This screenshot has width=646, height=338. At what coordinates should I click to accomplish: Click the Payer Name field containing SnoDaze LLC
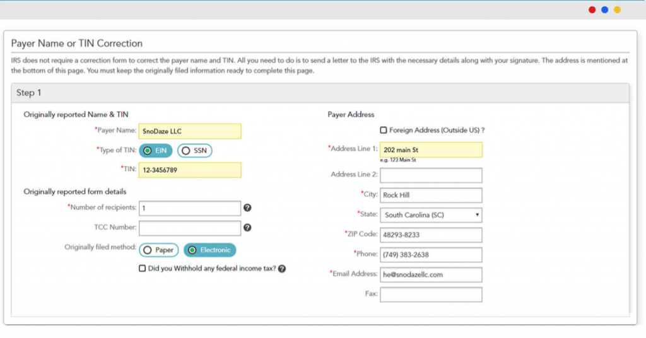pyautogui.click(x=190, y=131)
